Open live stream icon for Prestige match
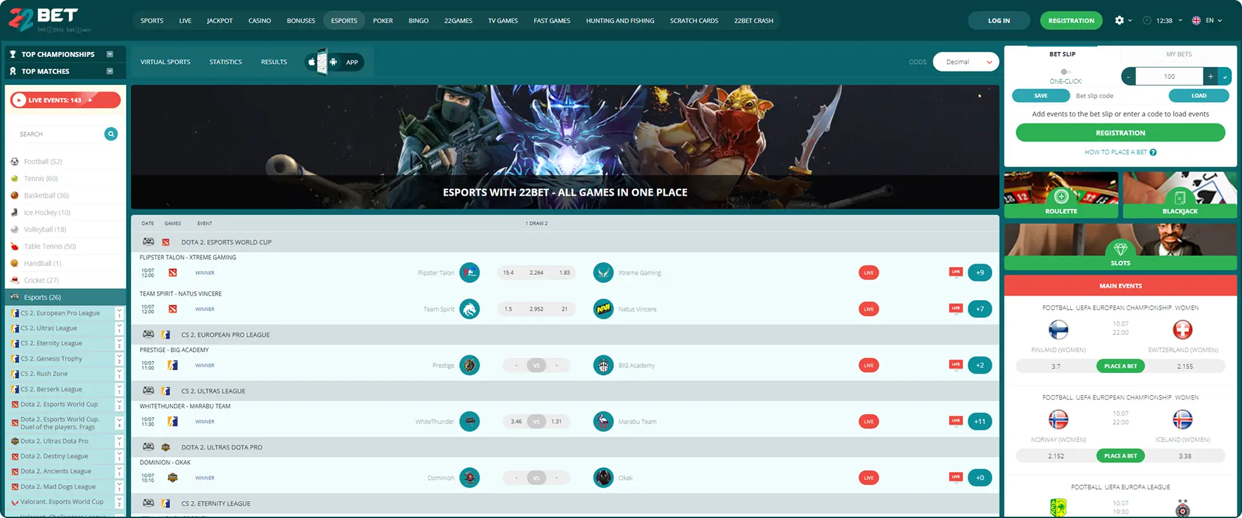Viewport: 1242px width, 518px height. click(x=956, y=365)
